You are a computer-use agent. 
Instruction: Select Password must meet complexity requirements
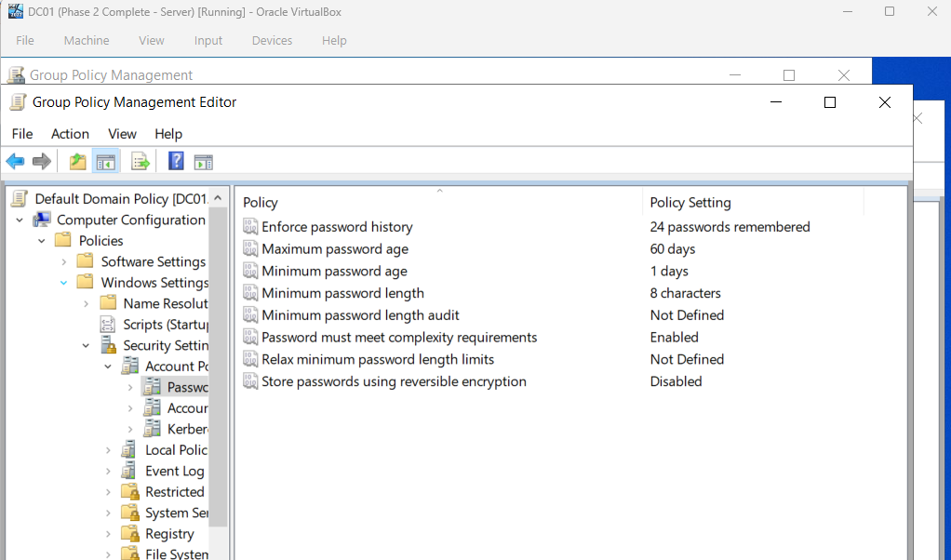(399, 337)
